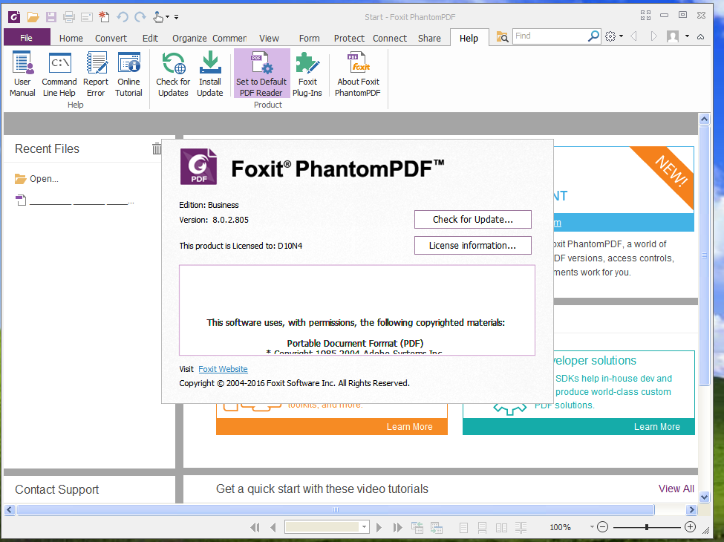The height and width of the screenshot is (542, 724).
Task: Click the hand touch mode icon
Action: pos(158,17)
